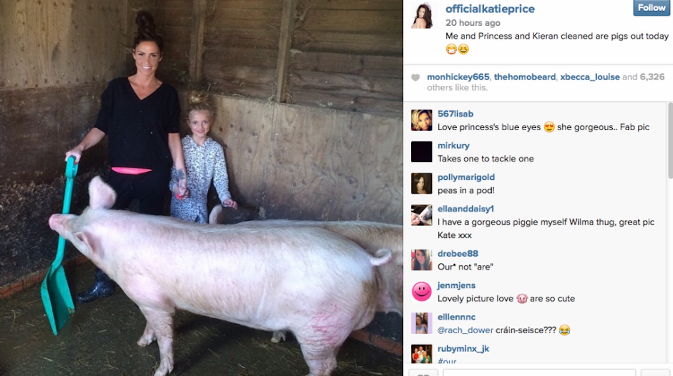Click the heart likes icon
Image resolution: width=673 pixels, height=376 pixels.
[x=415, y=77]
